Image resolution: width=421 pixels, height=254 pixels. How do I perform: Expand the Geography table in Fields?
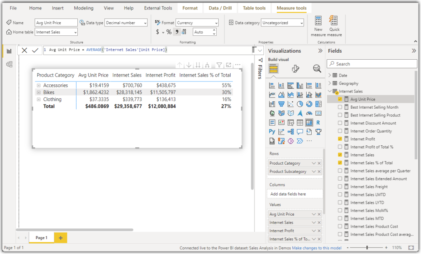(x=330, y=83)
